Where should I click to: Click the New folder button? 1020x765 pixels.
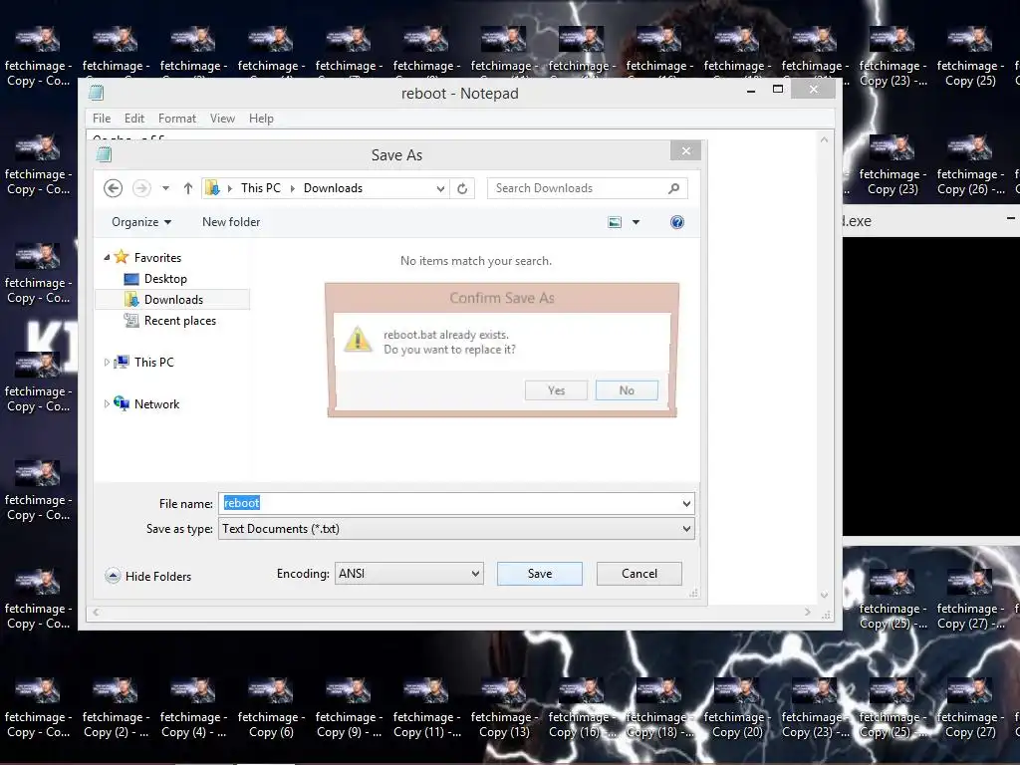[231, 222]
